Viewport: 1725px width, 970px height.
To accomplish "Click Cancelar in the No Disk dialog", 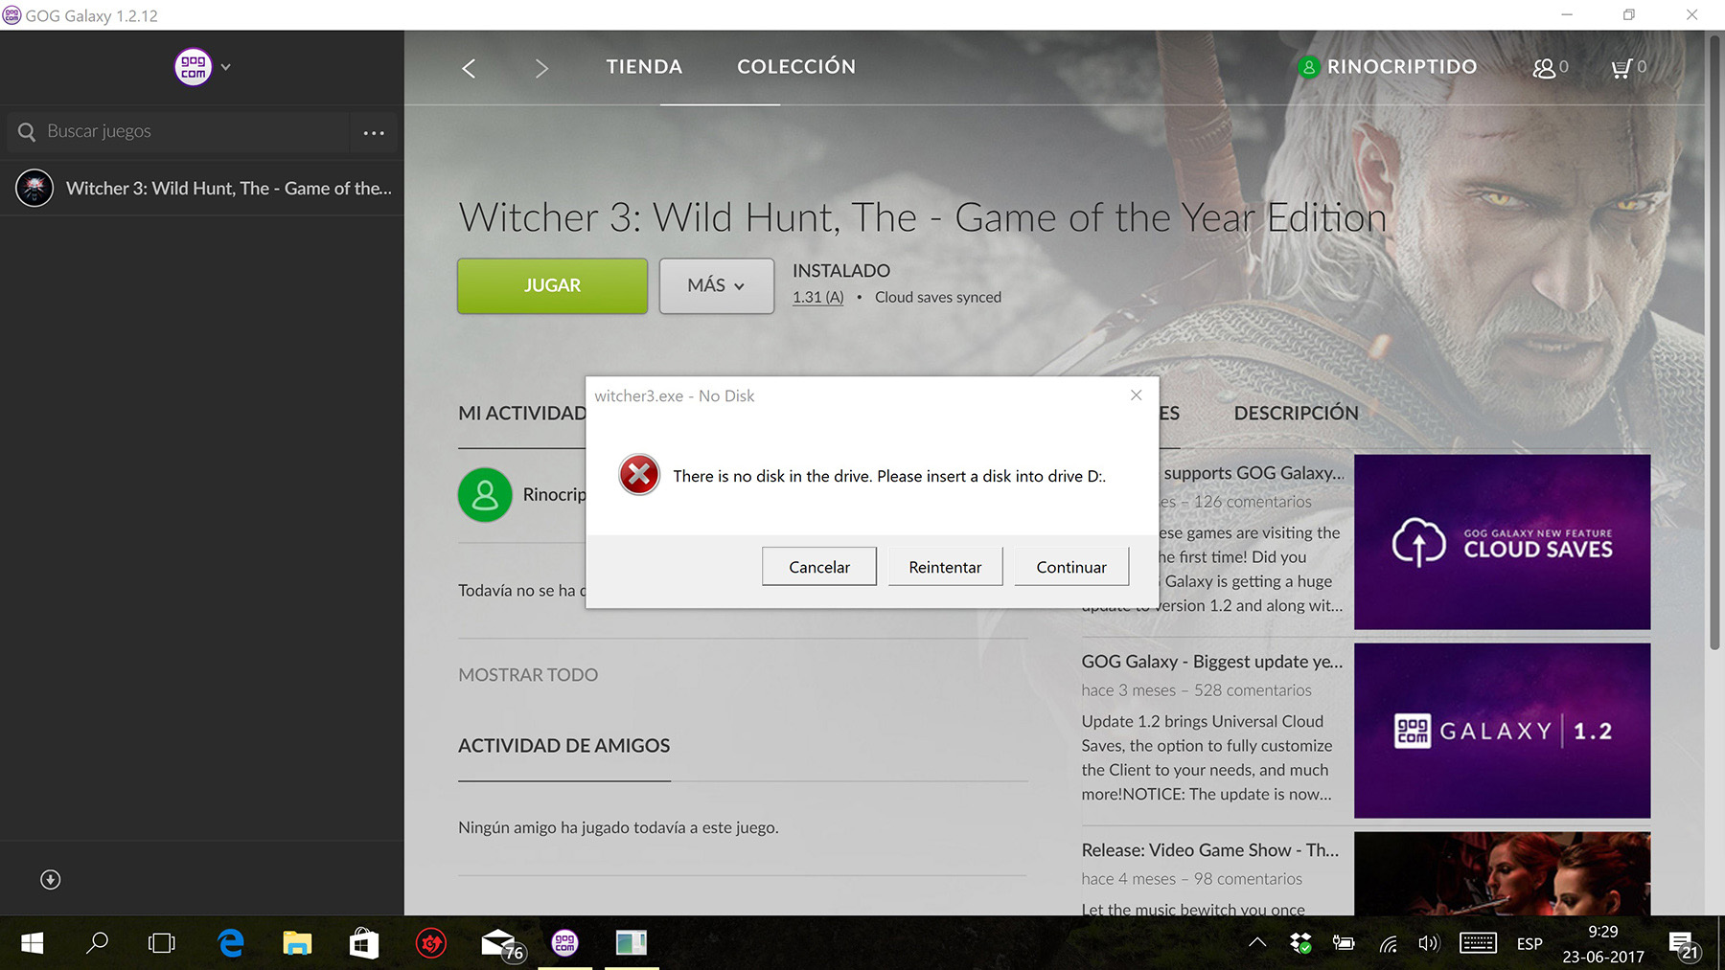I will pos(819,567).
